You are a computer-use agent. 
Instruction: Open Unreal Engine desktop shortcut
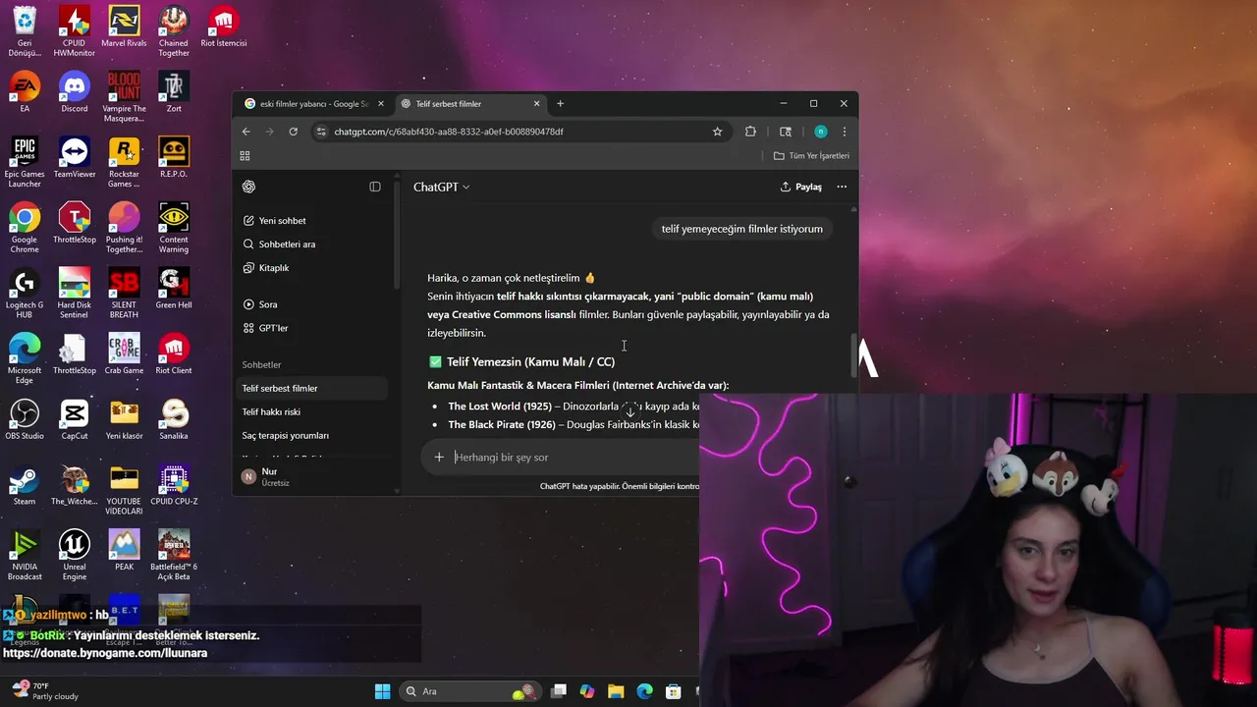click(75, 555)
